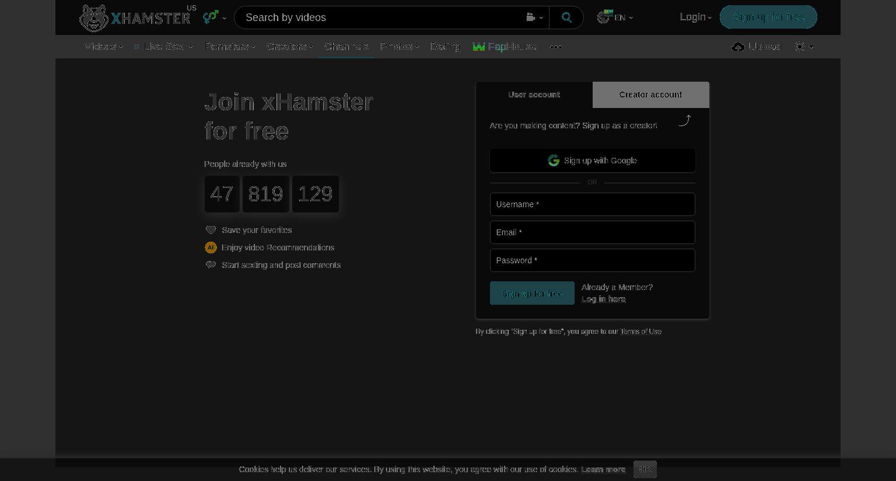The height and width of the screenshot is (481, 896).
Task: Click the heart Save your favorites icon
Action: pyautogui.click(x=211, y=230)
